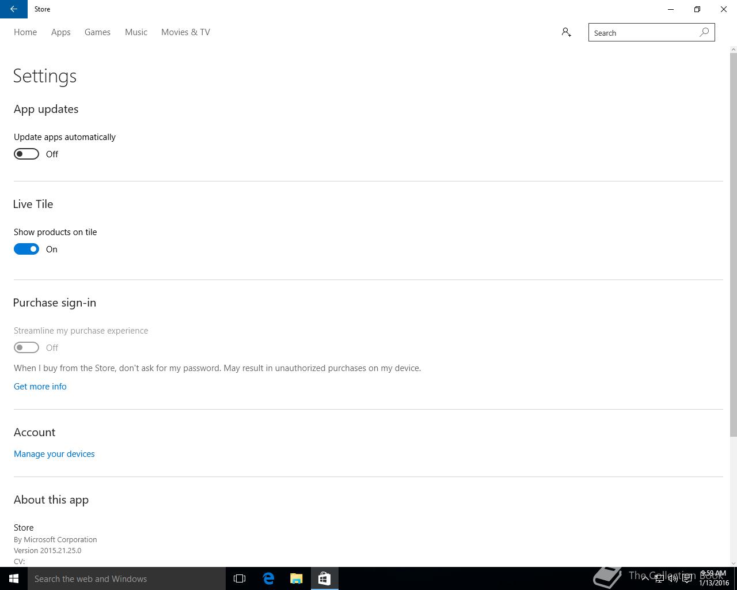Viewport: 737px width, 590px height.
Task: Click the Settings page title
Action: pos(45,76)
